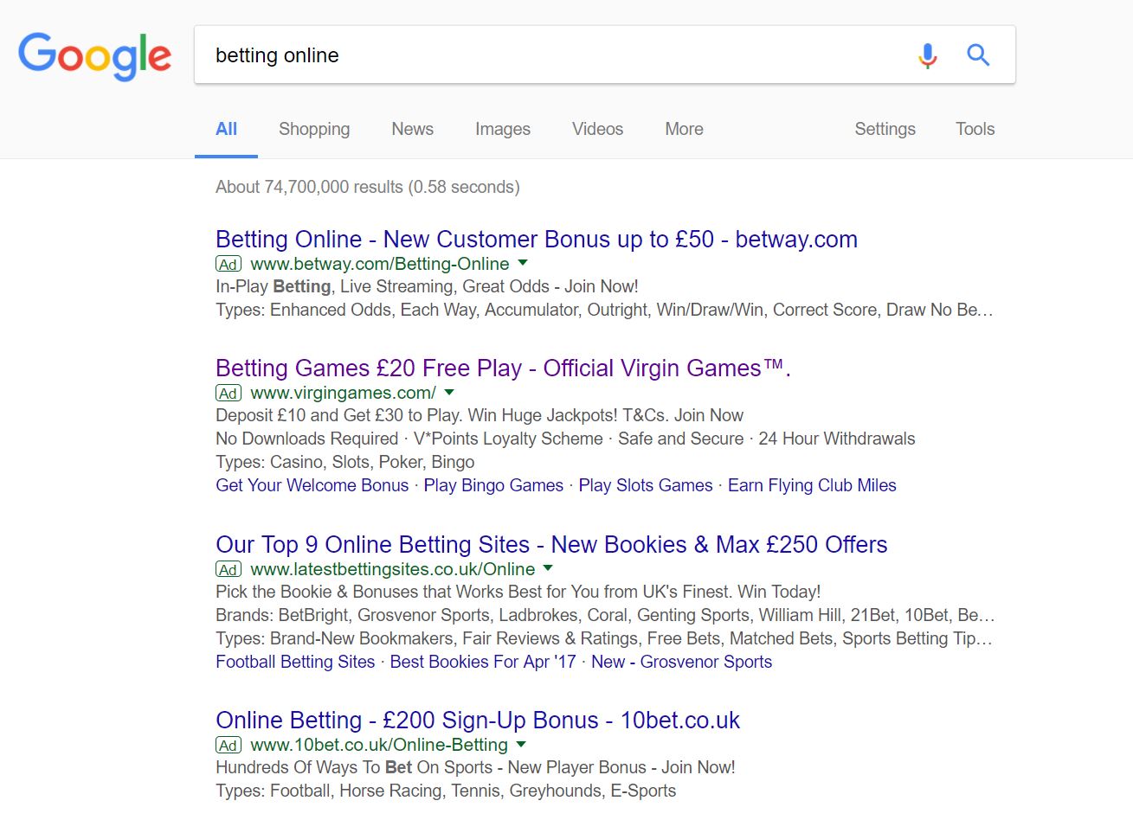Click the 'Play Slots Games' sitelink
The width and height of the screenshot is (1133, 820).
pos(646,485)
